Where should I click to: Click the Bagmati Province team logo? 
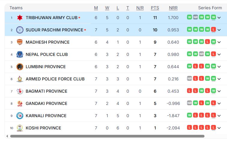pyautogui.click(x=20, y=91)
